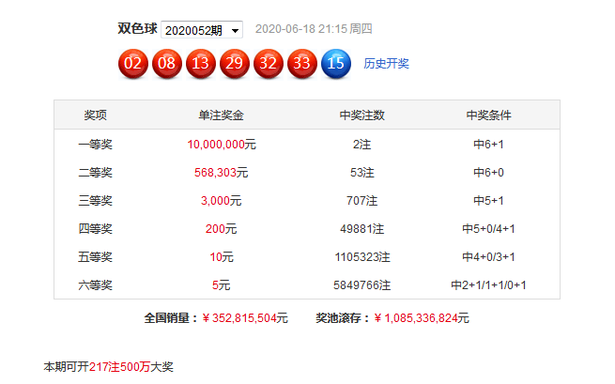The width and height of the screenshot is (615, 384).
Task: Click the 707注 winners count
Action: [x=362, y=201]
